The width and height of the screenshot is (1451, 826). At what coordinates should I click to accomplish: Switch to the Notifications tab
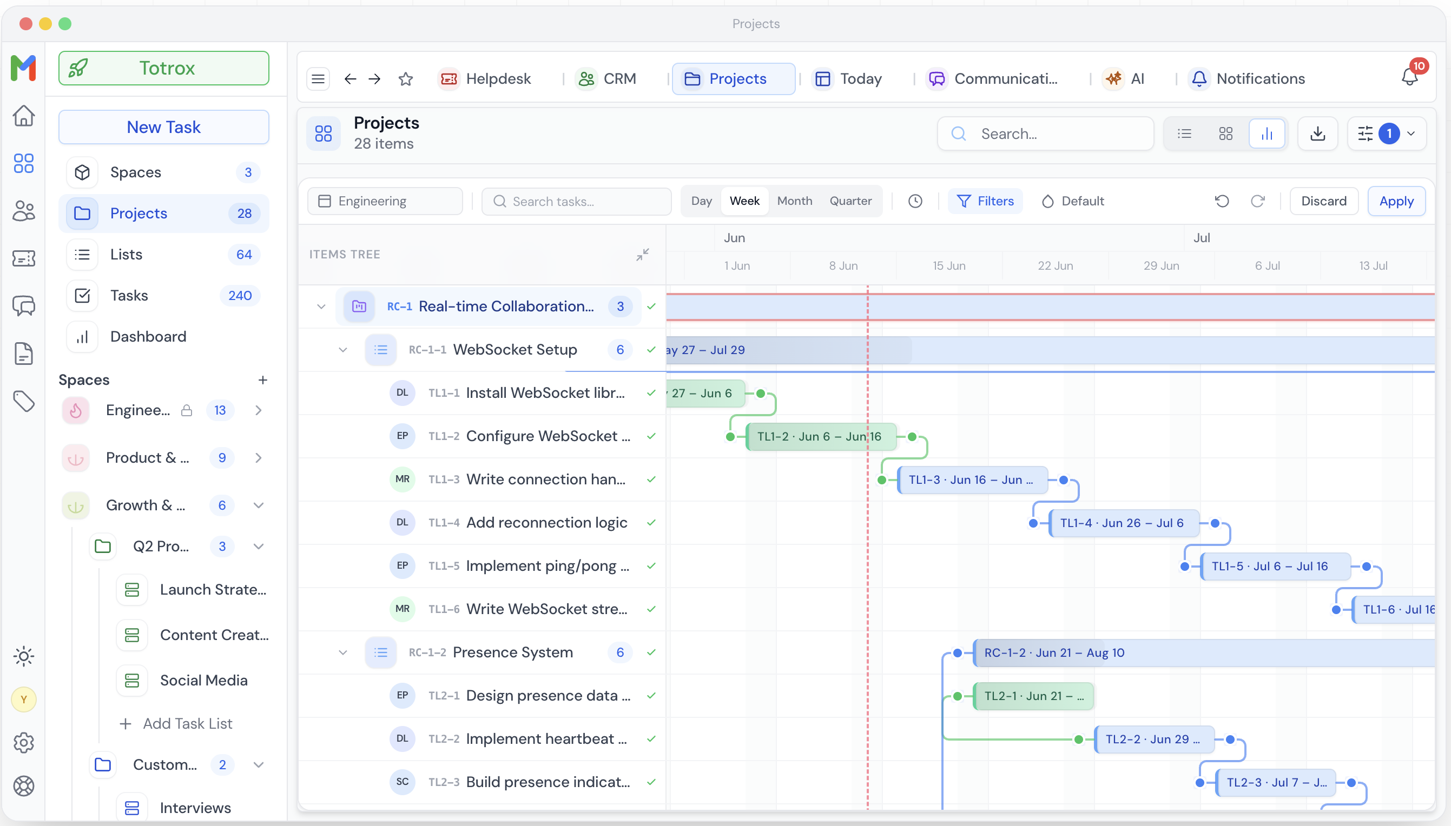[1248, 79]
